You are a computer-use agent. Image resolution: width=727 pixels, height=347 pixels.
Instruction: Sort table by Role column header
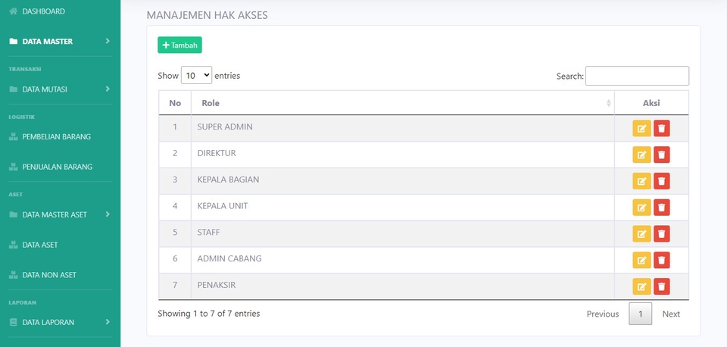click(x=401, y=103)
